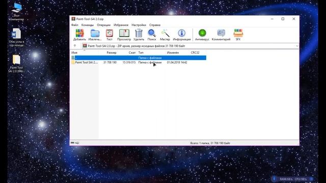This screenshot has width=326, height=183.
Task: Click the Извлечь (Extract) toolbar icon
Action: [x=95, y=35]
